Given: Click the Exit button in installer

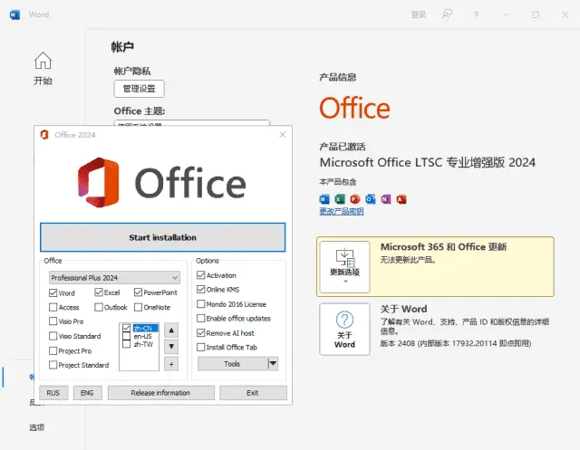Looking at the screenshot, I should [253, 393].
